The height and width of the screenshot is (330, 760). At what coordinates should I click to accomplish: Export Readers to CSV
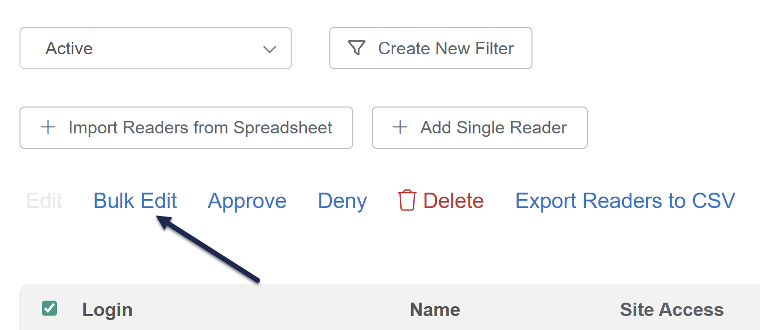click(x=625, y=201)
